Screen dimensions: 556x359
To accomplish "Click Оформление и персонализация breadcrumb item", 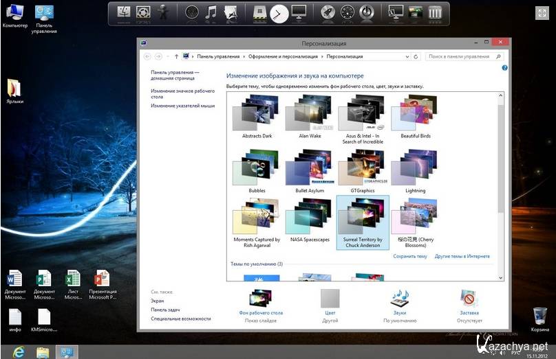I will point(282,56).
